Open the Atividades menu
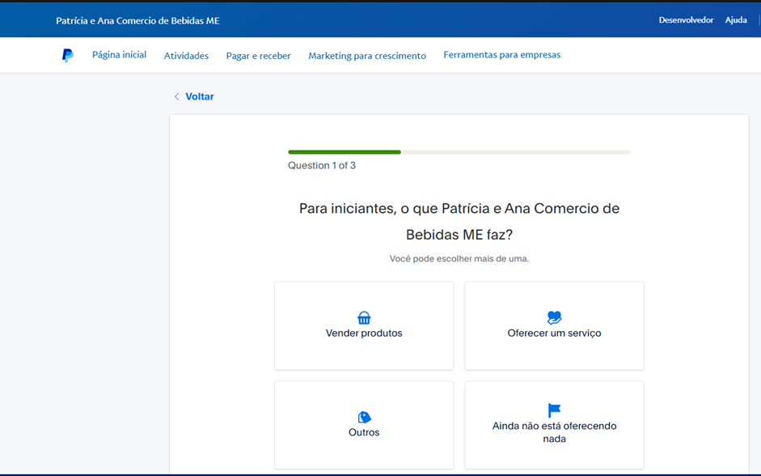This screenshot has height=476, width=761. tap(186, 56)
